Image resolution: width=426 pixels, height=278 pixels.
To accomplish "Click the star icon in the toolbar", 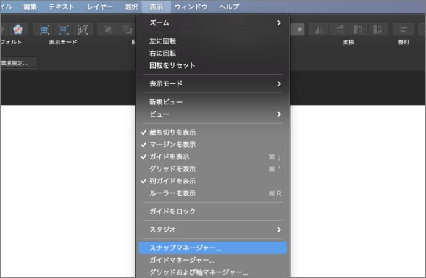I will [x=298, y=29].
